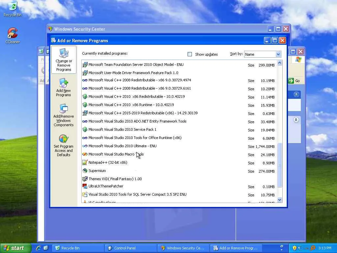Select Microsoft Team Foundation Server 2010 Object Model
337x253 pixels.
coord(179,65)
